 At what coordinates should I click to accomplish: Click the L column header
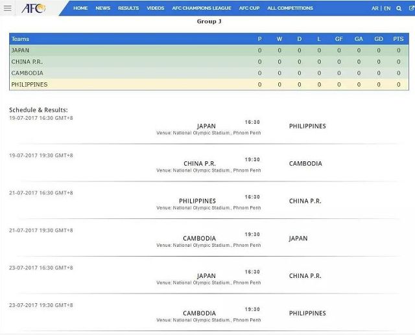point(319,39)
